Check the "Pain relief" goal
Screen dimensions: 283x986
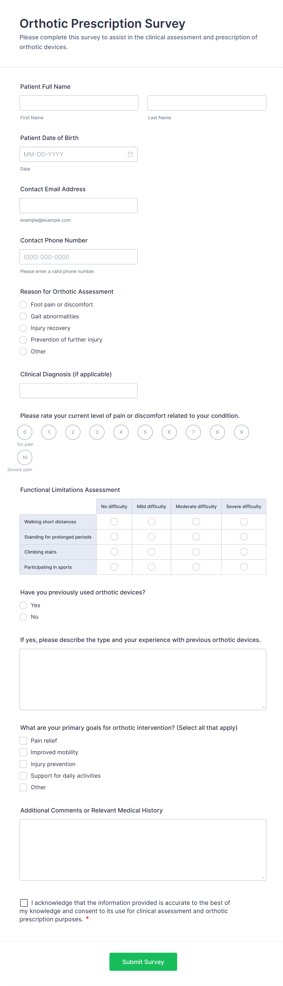coord(23,741)
